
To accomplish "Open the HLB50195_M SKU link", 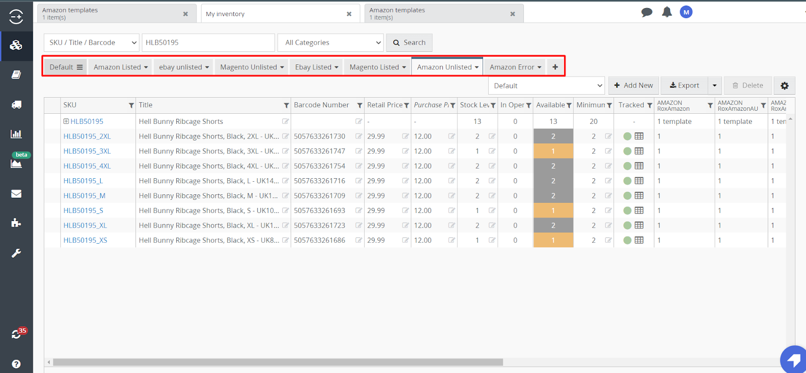I will (84, 196).
